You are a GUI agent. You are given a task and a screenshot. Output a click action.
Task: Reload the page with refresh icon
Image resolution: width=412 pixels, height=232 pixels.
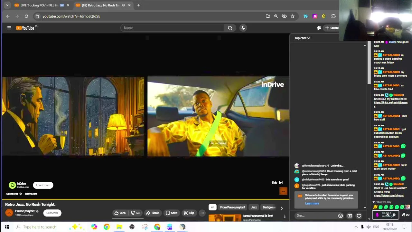pyautogui.click(x=26, y=16)
